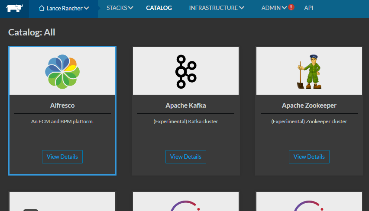This screenshot has width=369, height=211.
Task: Click the Apache Kafka title text
Action: point(186,105)
